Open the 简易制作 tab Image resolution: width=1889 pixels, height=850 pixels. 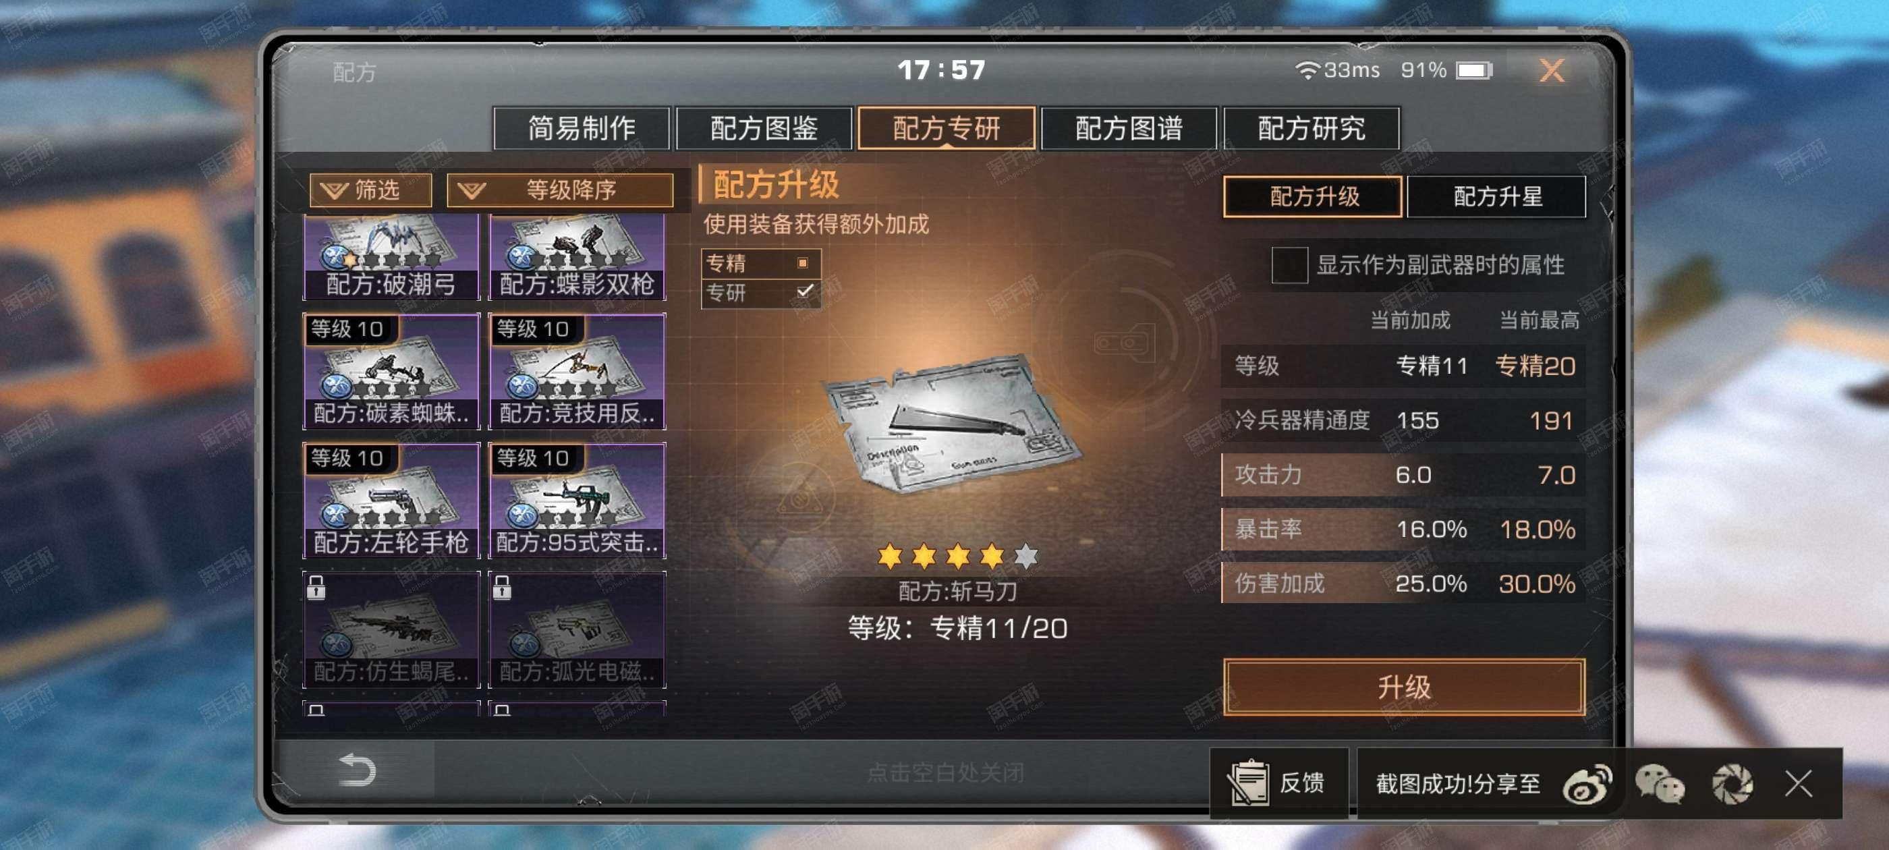582,128
